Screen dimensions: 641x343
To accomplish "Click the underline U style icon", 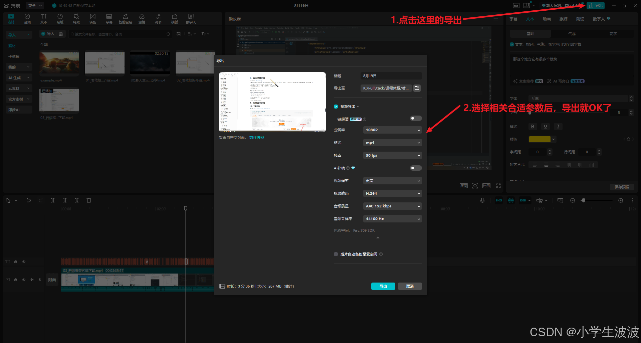I will [x=546, y=127].
